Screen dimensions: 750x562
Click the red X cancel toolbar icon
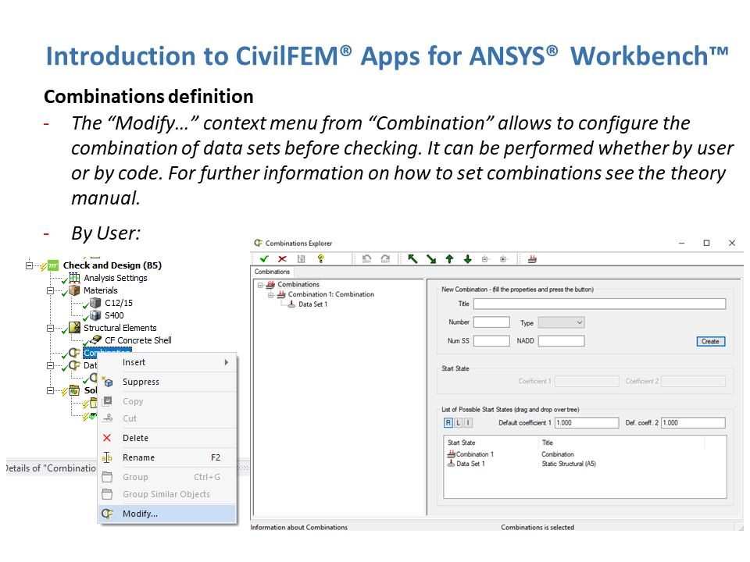[x=282, y=258]
